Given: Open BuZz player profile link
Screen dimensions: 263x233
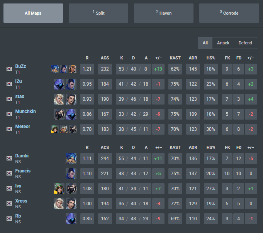Looking at the screenshot, I should (x=20, y=66).
